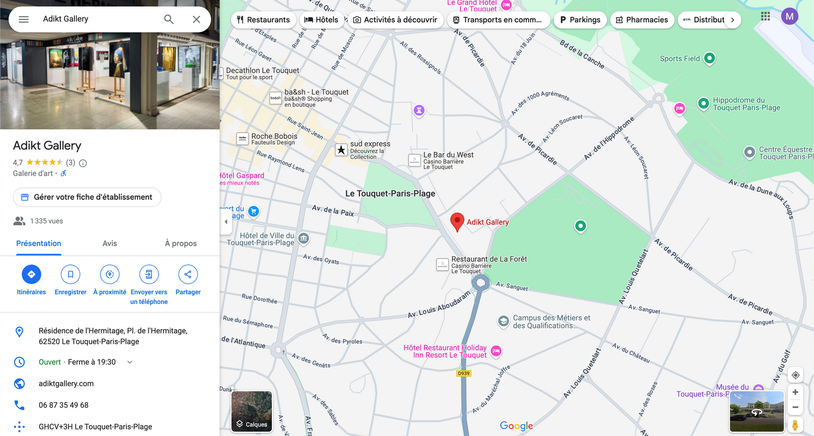Open adiktgallery.com website link
Viewport: 814px width, 436px height.
(x=66, y=383)
